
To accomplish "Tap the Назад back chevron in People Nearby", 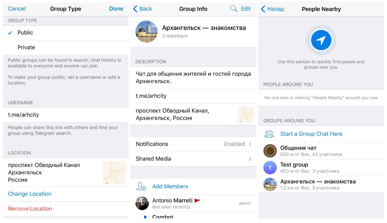I will [x=263, y=9].
